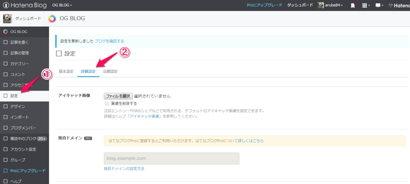
Task: Click the icon beside sidebar Proにアップグレード
Action: point(5,171)
